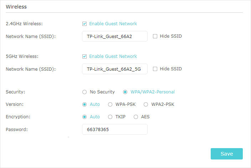
Task: Save the wireless settings
Action: pyautogui.click(x=226, y=154)
